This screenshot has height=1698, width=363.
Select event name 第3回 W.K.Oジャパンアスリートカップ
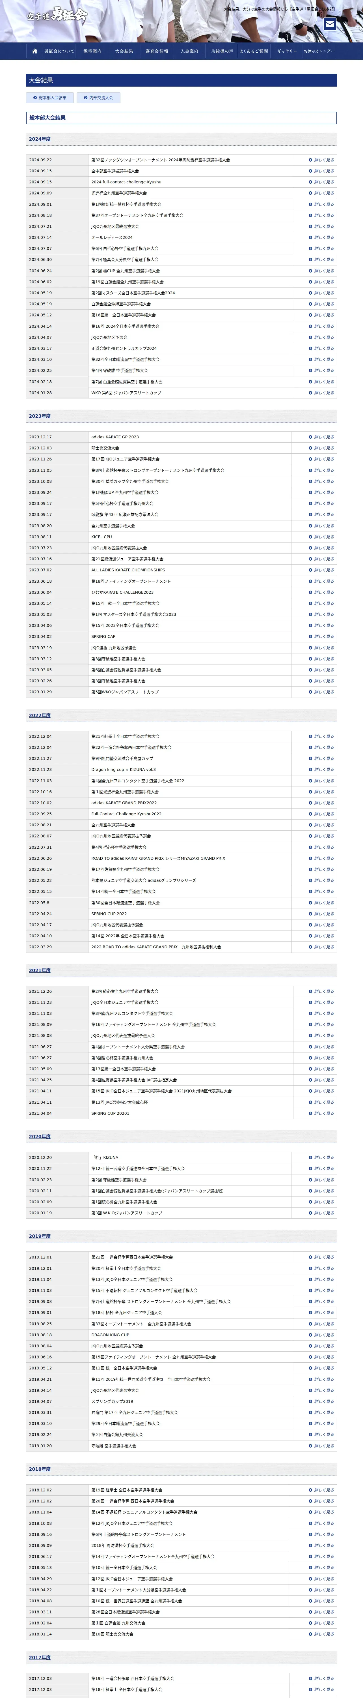(126, 1213)
